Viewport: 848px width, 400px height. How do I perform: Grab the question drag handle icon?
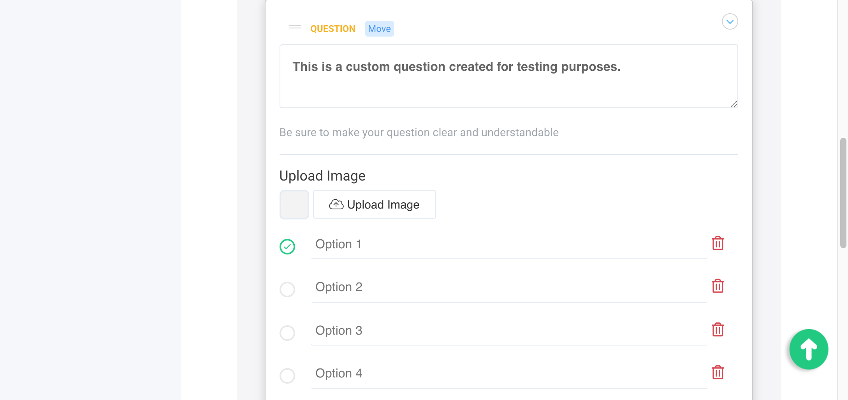(x=295, y=27)
